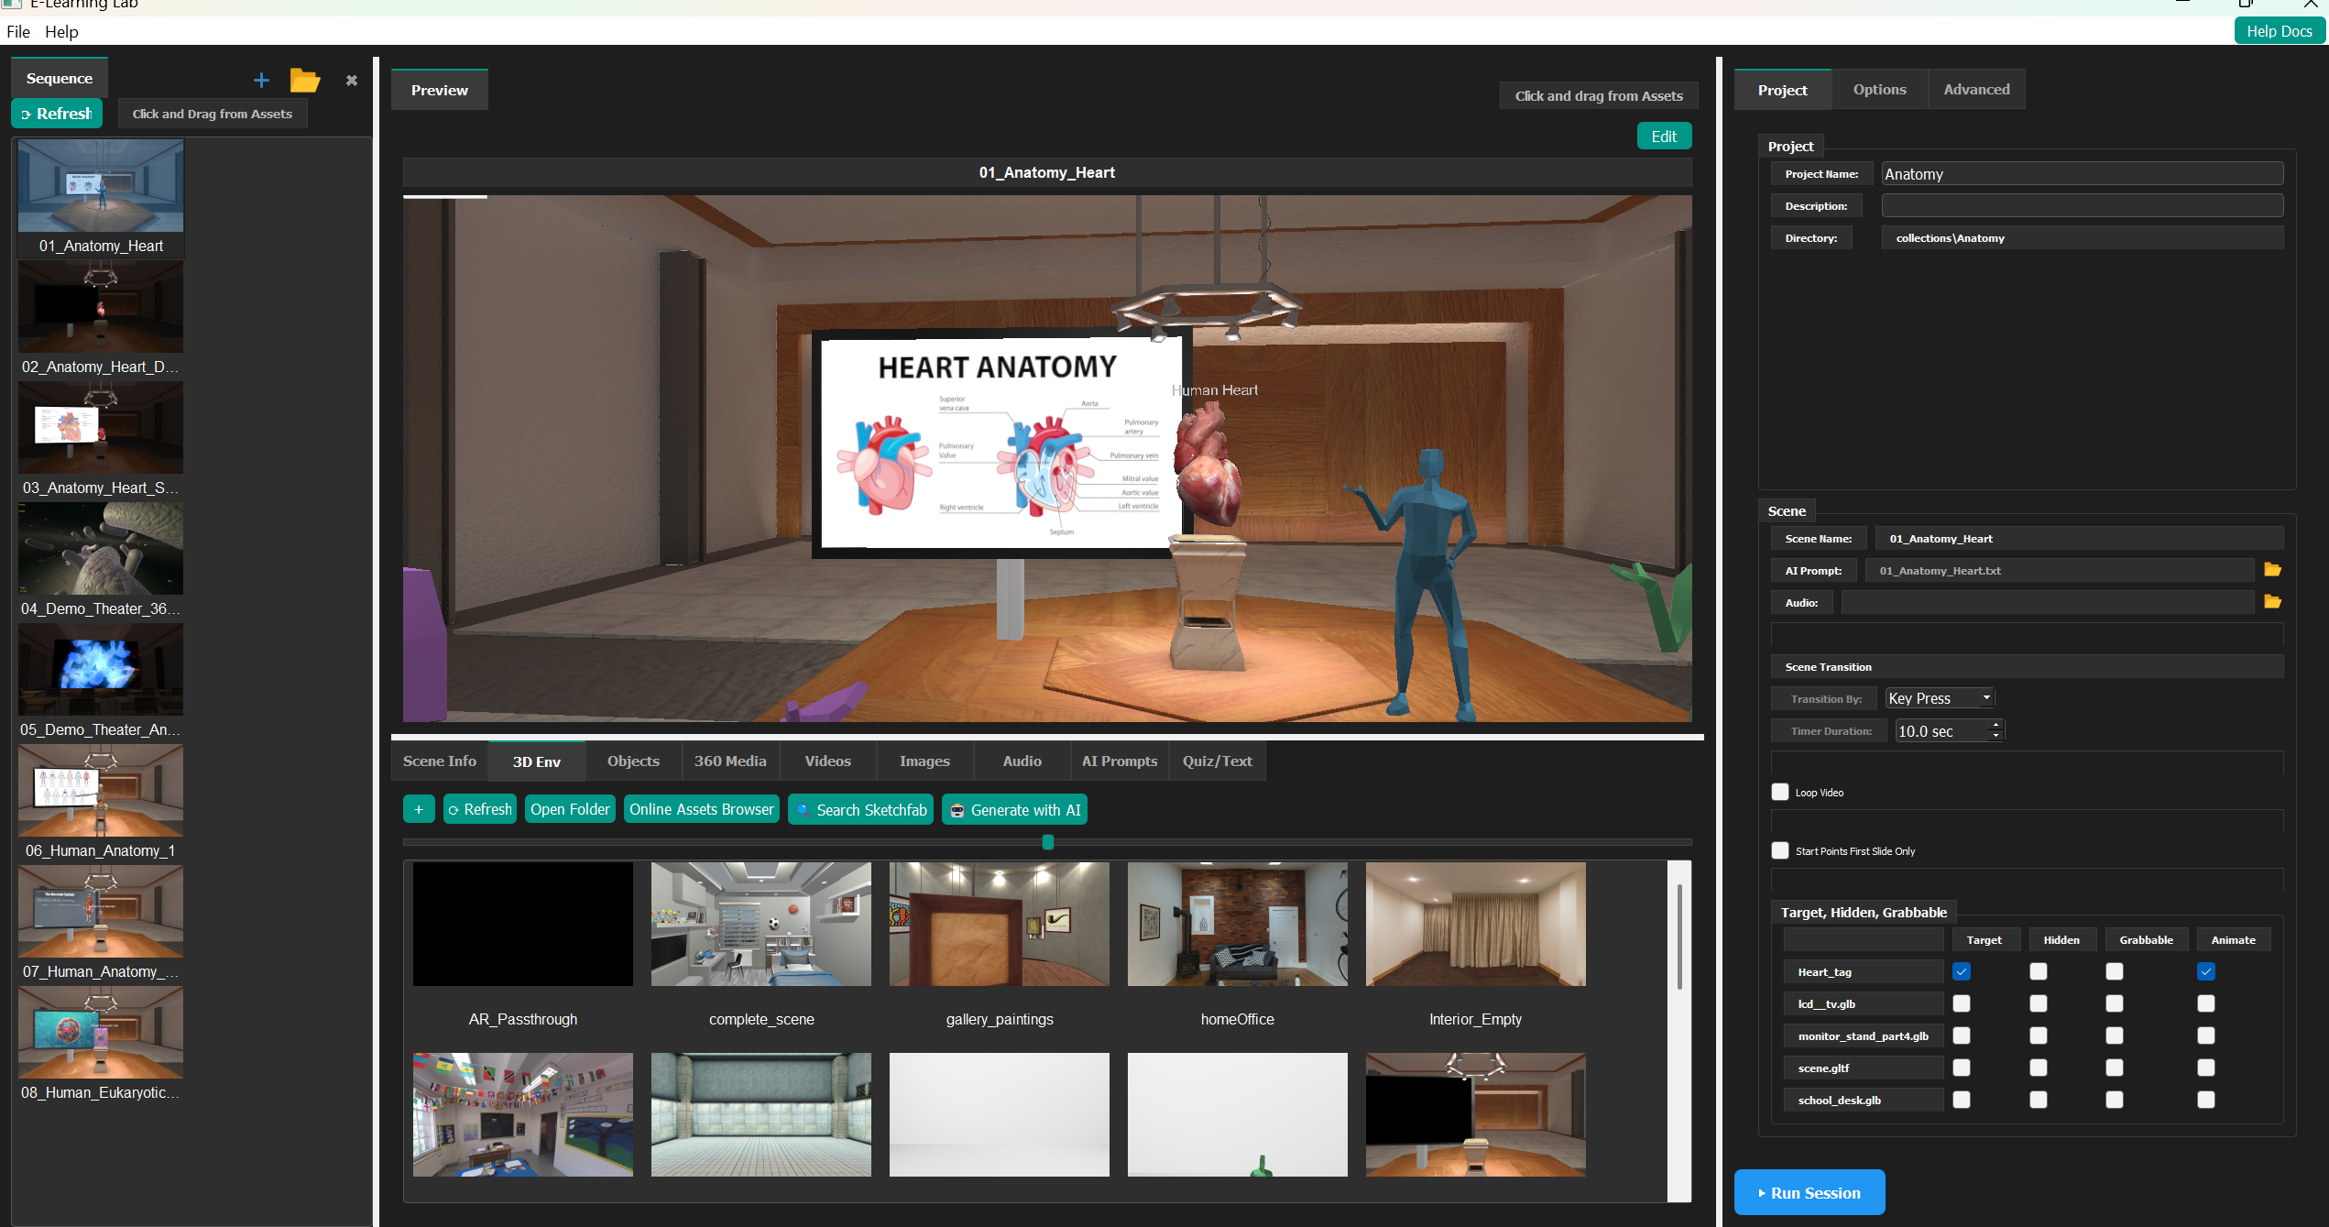Viewport: 2329px width, 1227px height.
Task: Click the X icon in Sequence panel
Action: point(351,81)
